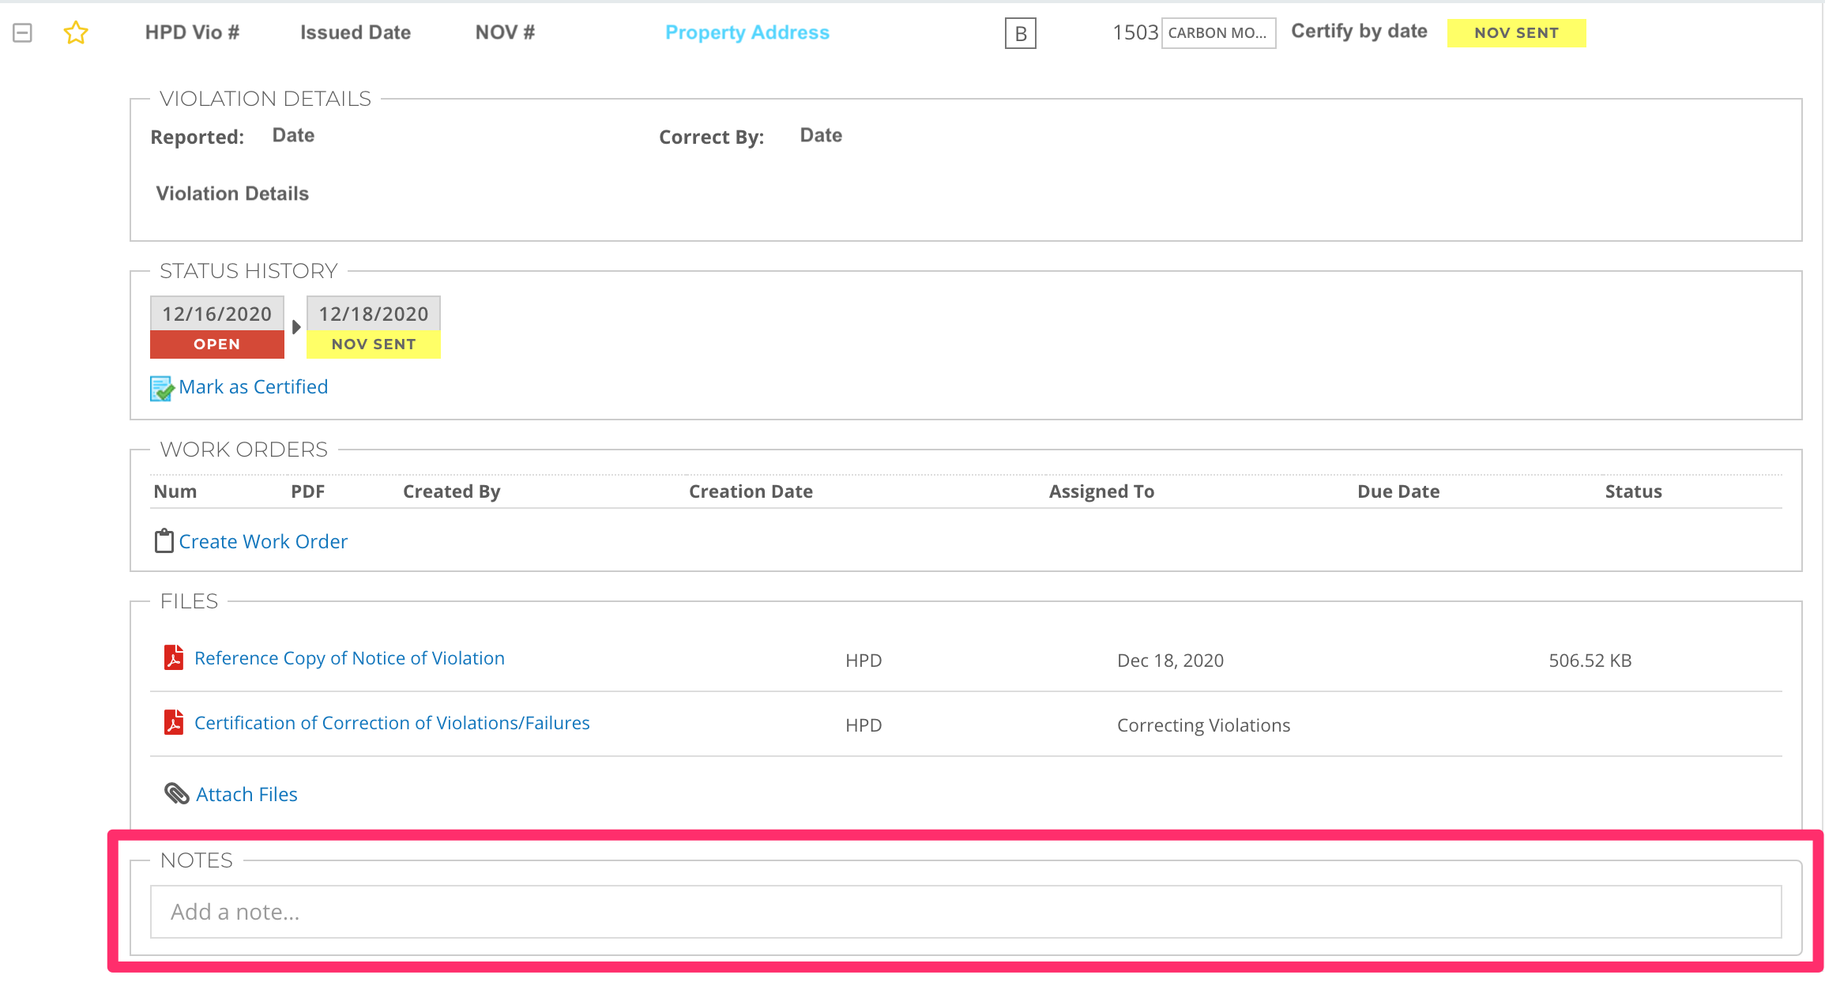
Task: Click the Mark as Certified checkmark icon
Action: point(161,388)
